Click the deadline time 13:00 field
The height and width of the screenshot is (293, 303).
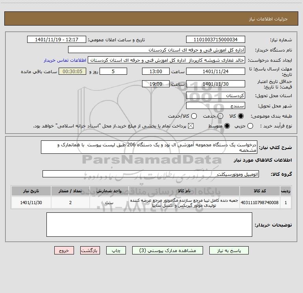[156, 71]
